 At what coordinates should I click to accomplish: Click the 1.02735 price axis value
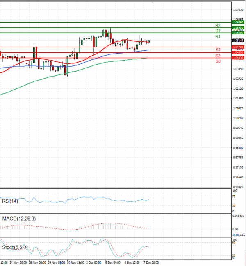pyautogui.click(x=238, y=79)
